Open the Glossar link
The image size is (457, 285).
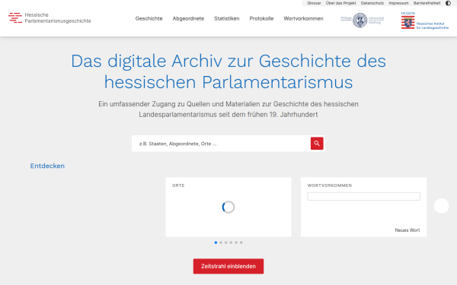314,3
